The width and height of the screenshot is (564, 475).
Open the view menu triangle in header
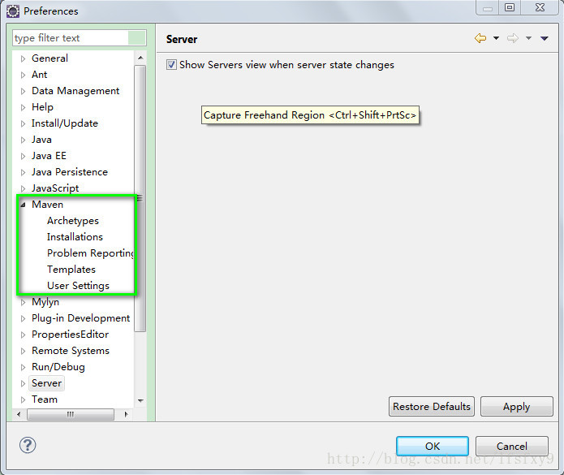[544, 39]
